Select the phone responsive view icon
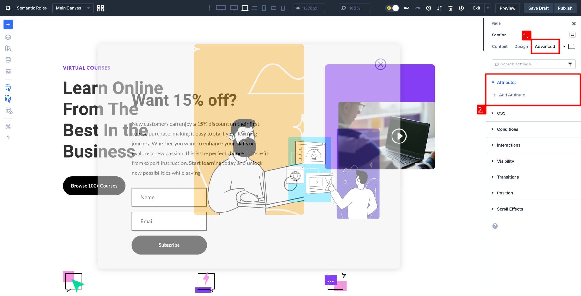The width and height of the screenshot is (581, 296). coord(283,8)
